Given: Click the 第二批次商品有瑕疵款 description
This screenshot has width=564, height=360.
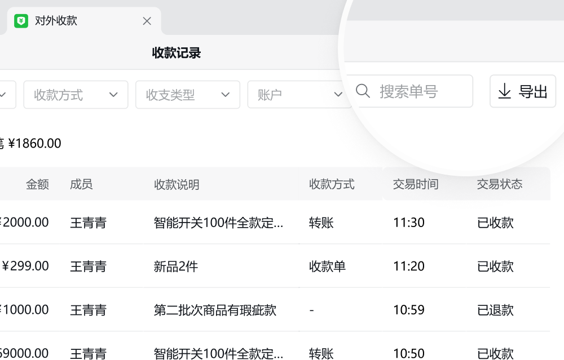Looking at the screenshot, I should coord(215,310).
